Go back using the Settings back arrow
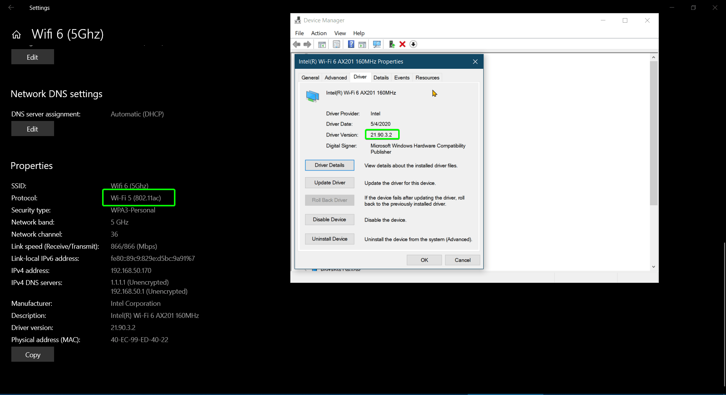The height and width of the screenshot is (395, 726). pos(11,8)
